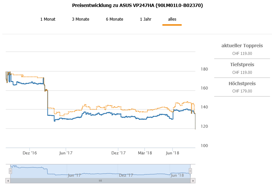Click the "aktueller Toppreis" heading

click(242, 46)
